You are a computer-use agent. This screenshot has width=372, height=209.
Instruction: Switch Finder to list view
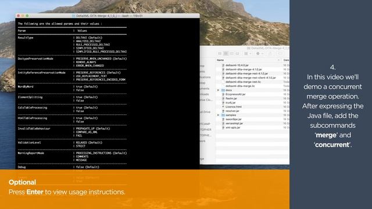[226, 53]
